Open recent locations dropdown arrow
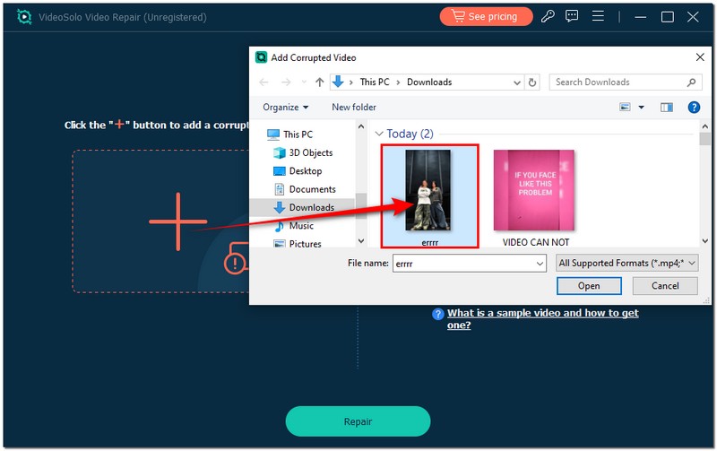The width and height of the screenshot is (717, 451). (x=304, y=82)
